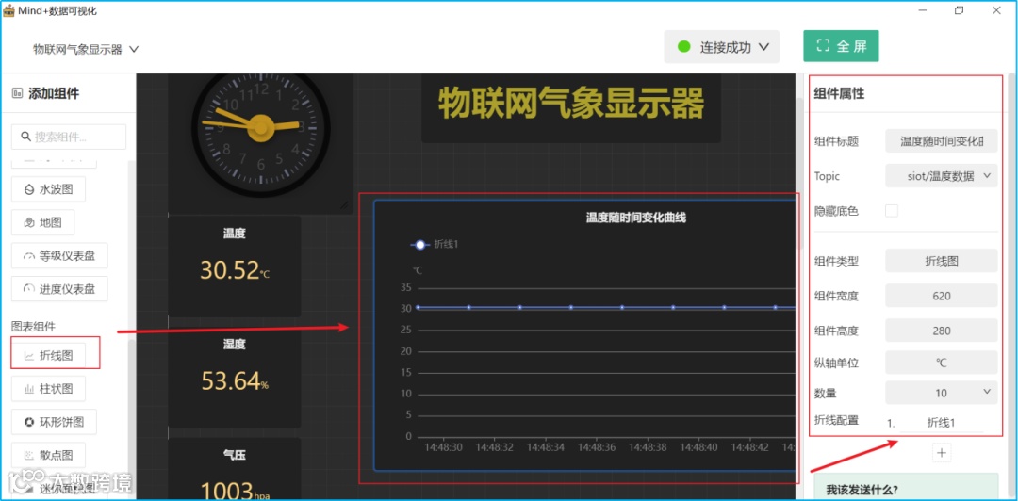
Task: Click the Mind+ app icon in title bar
Action: pyautogui.click(x=9, y=10)
